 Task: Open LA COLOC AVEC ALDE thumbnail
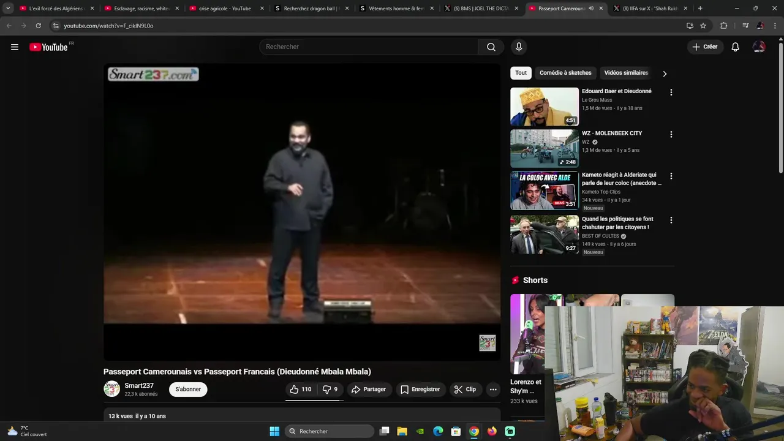pyautogui.click(x=544, y=190)
